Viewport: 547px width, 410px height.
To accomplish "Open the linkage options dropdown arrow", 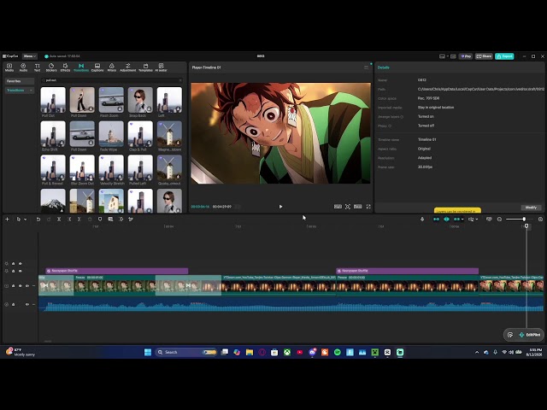I will coord(462,220).
